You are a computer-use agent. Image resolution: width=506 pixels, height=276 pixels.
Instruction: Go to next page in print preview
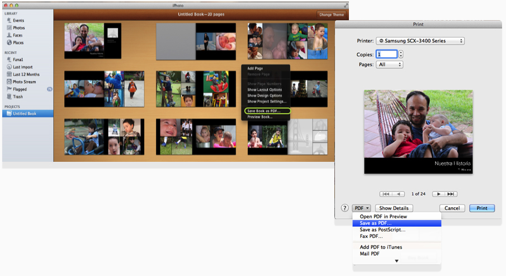click(439, 194)
